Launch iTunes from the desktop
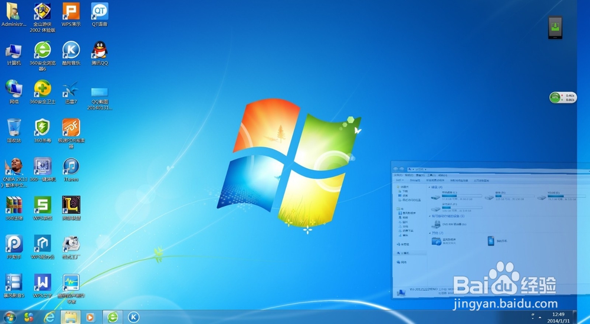The image size is (590, 324). [x=71, y=170]
